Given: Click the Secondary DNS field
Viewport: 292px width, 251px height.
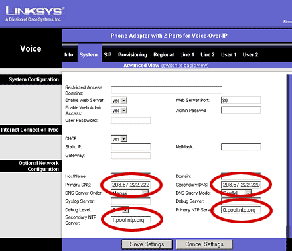Looking at the screenshot, I should 241,185.
